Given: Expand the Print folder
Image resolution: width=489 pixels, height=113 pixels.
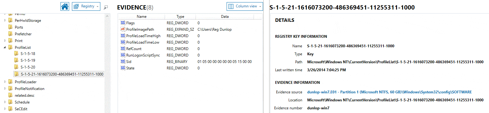Looking at the screenshot, I should 5,41.
